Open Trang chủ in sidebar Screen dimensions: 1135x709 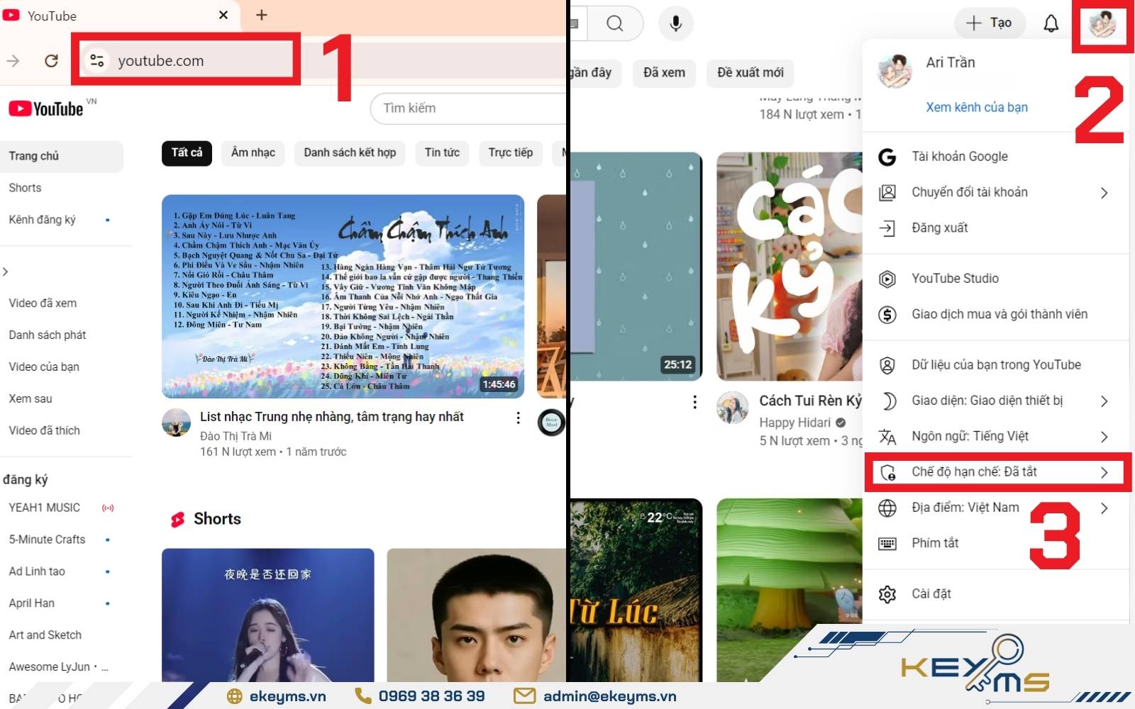62,156
